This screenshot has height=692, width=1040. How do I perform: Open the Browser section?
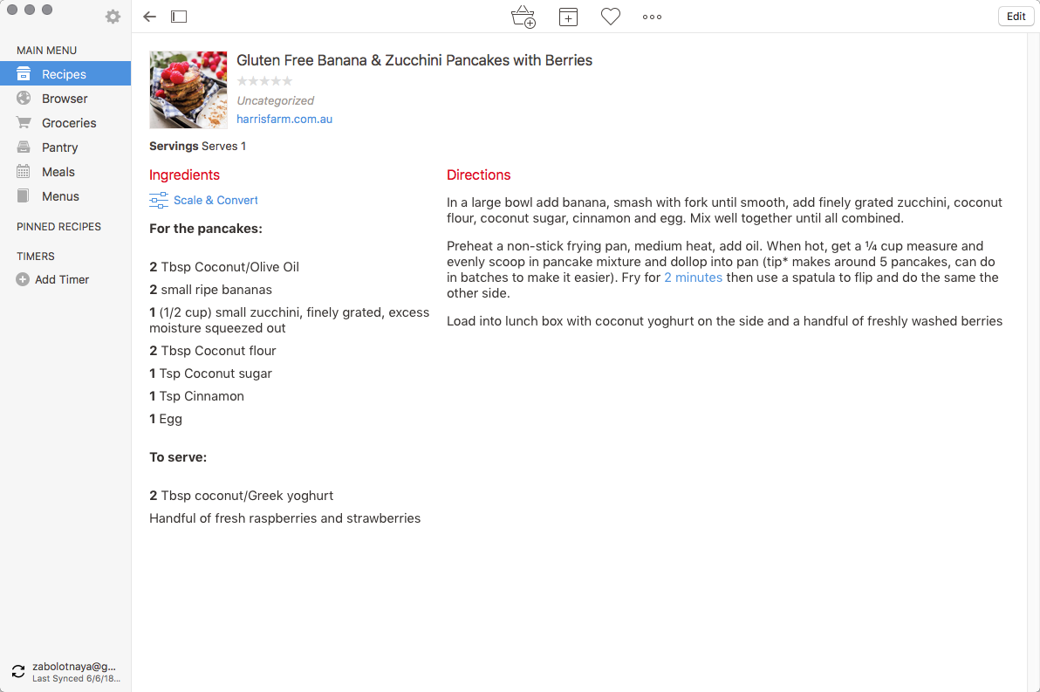point(65,99)
